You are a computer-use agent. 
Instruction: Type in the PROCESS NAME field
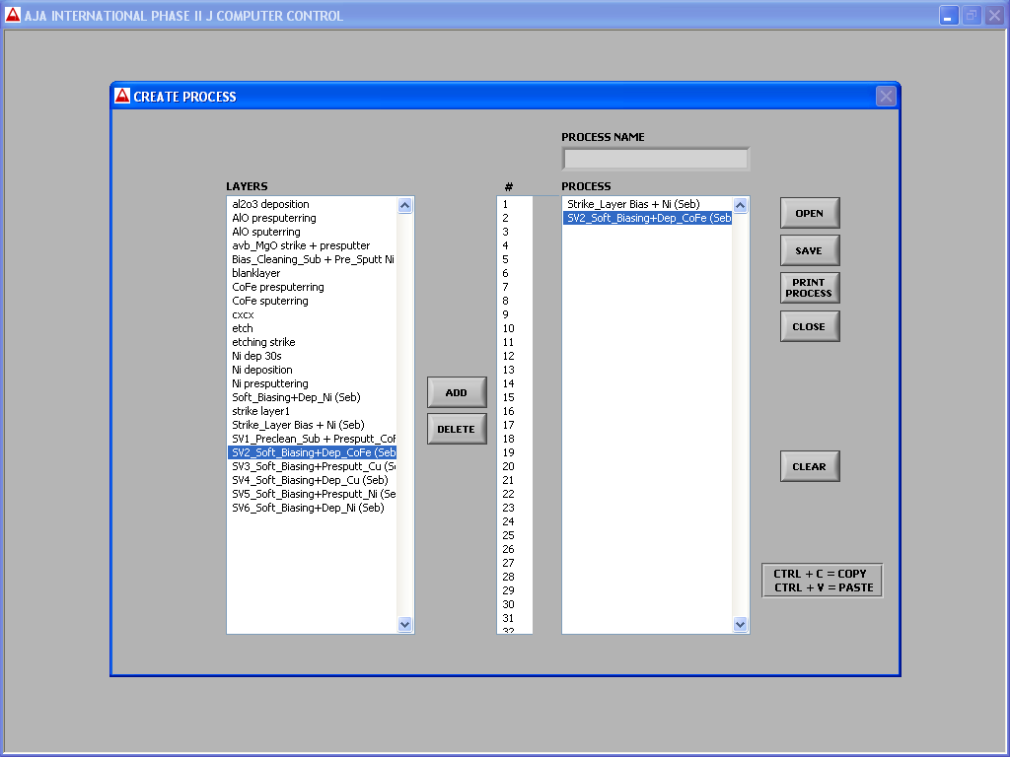point(655,159)
